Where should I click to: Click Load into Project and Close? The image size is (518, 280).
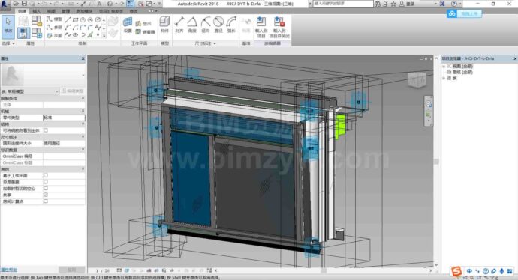coord(279,28)
